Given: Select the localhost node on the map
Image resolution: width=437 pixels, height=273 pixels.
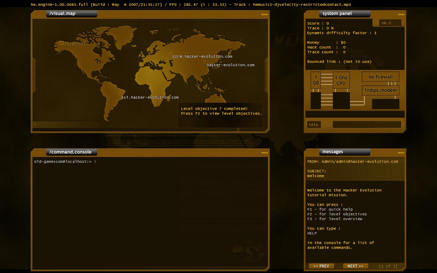Looking at the screenshot, I should click(61, 43).
